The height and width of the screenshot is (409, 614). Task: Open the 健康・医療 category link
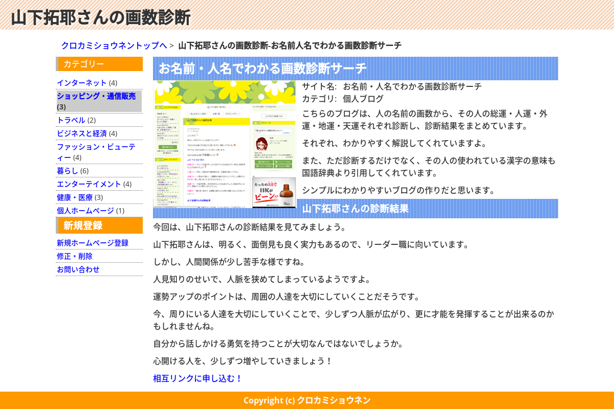click(75, 197)
